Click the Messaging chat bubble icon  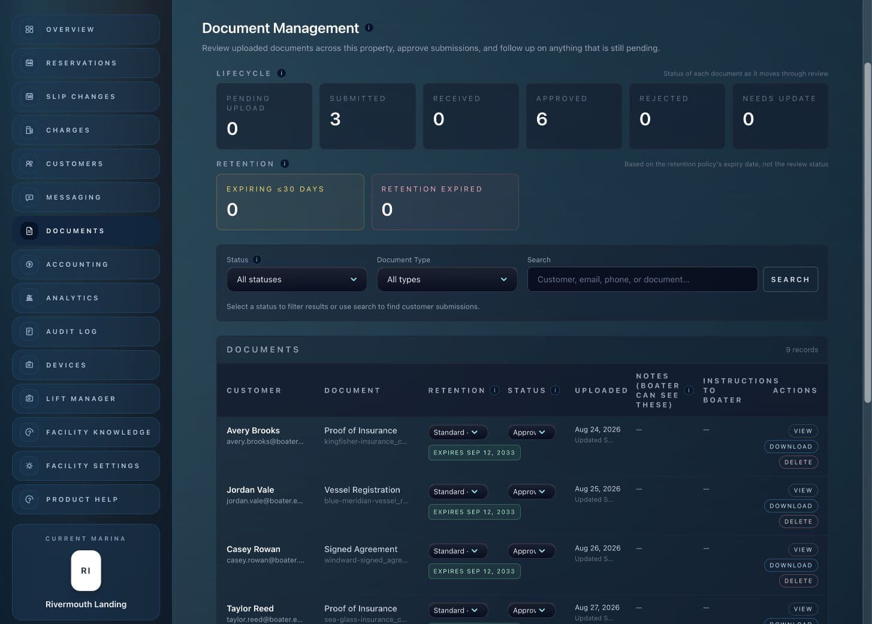click(x=29, y=197)
